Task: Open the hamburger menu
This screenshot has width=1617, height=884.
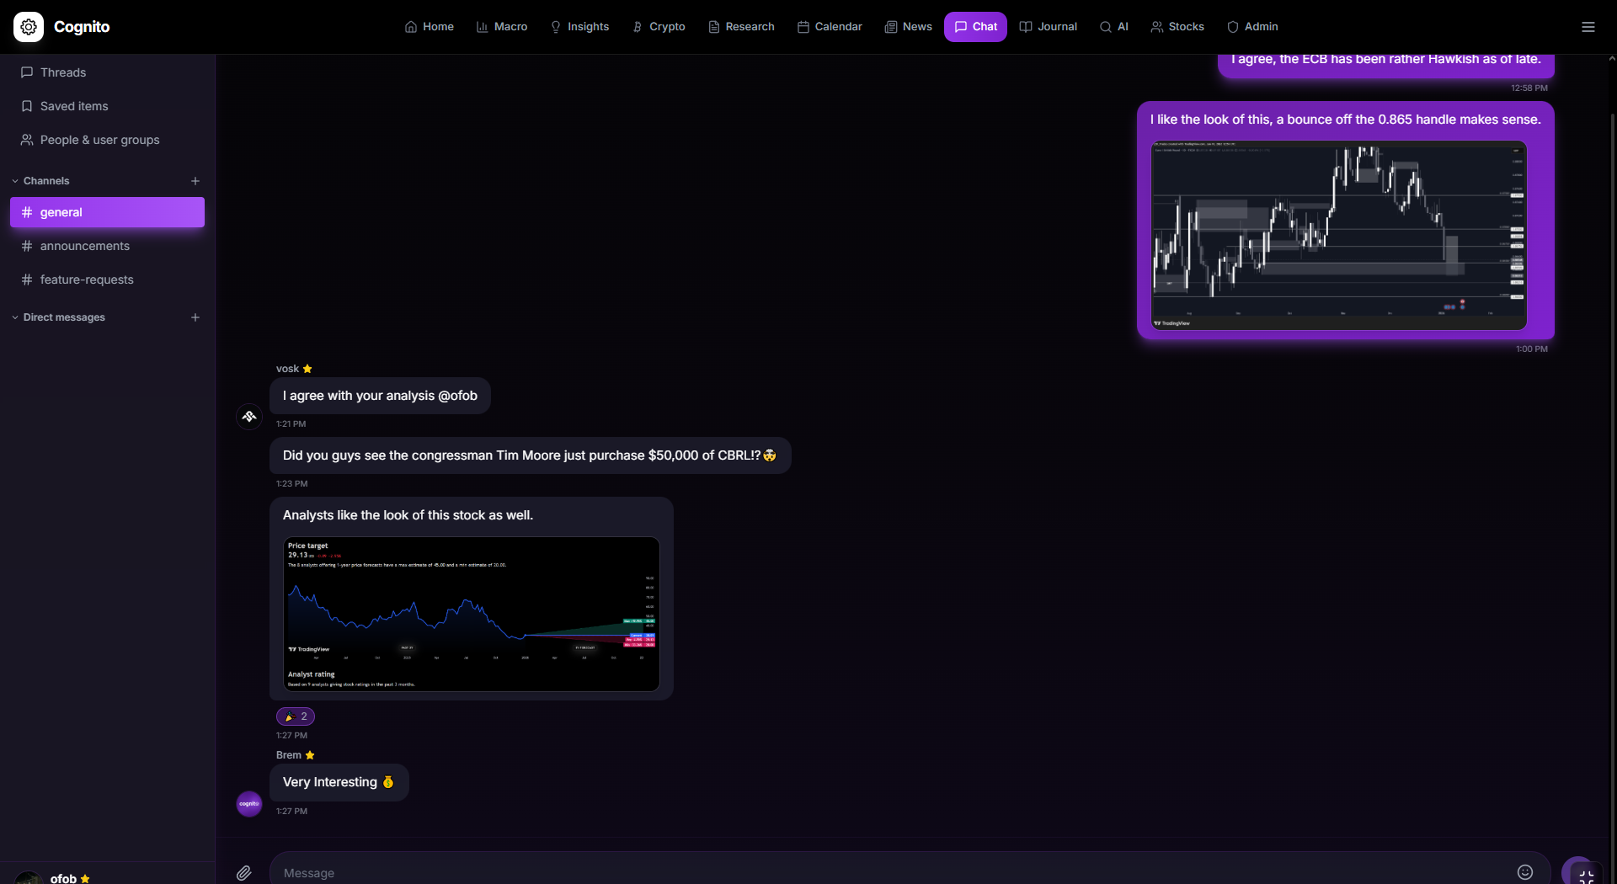Action: (1588, 26)
